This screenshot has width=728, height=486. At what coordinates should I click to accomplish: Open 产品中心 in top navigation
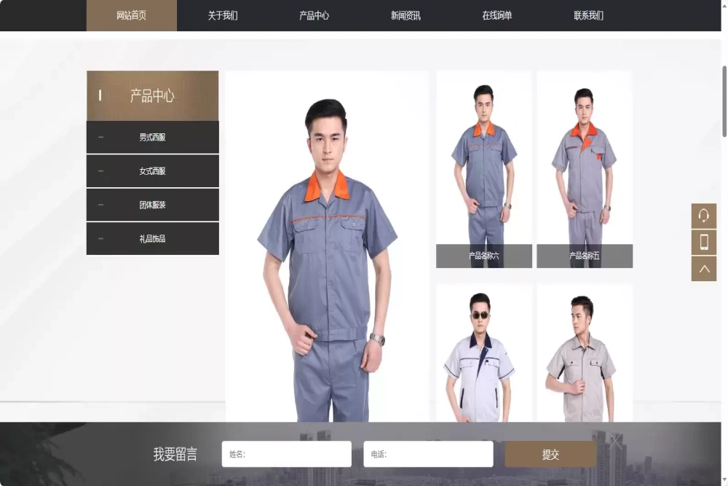pos(314,15)
